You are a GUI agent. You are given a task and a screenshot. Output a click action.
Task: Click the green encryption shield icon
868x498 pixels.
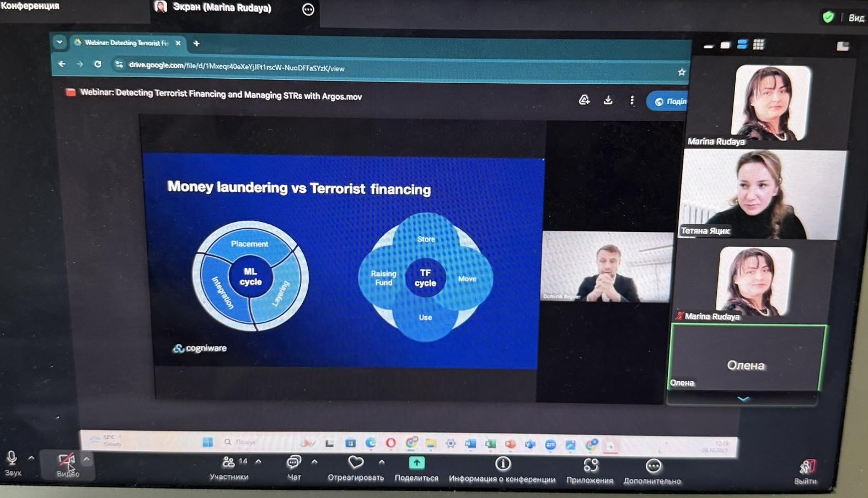(828, 17)
